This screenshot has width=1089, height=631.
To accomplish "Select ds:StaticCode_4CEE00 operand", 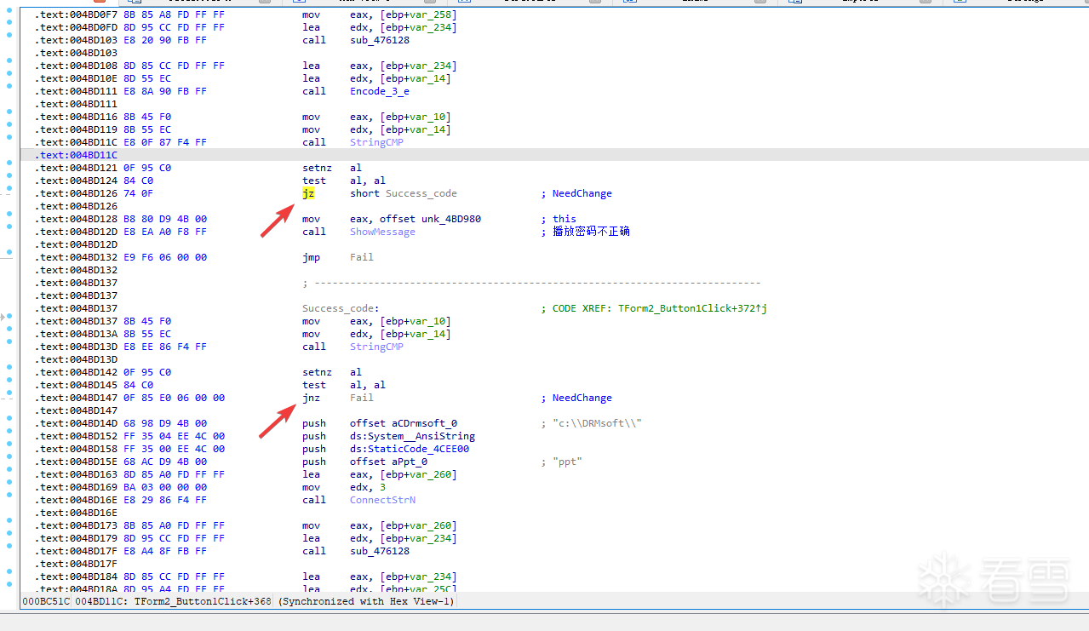I will [x=410, y=449].
